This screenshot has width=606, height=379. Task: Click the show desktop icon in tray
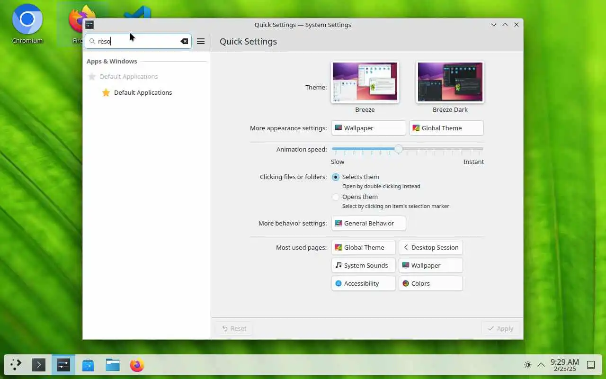tap(591, 365)
